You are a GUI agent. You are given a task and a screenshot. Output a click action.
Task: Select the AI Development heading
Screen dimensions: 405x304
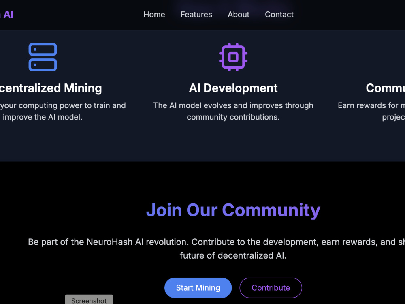click(x=233, y=88)
